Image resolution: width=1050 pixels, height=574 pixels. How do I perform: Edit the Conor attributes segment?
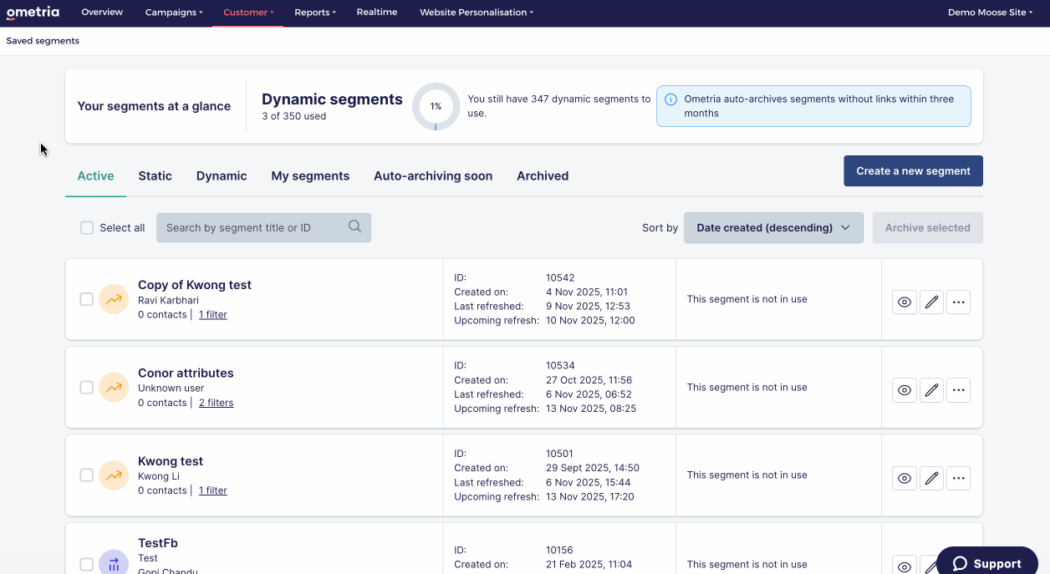pyautogui.click(x=931, y=389)
